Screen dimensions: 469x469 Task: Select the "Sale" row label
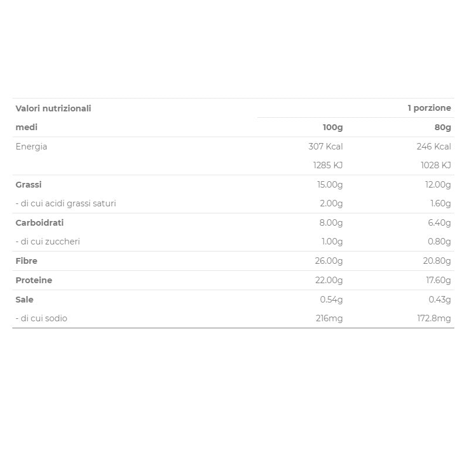coord(25,300)
